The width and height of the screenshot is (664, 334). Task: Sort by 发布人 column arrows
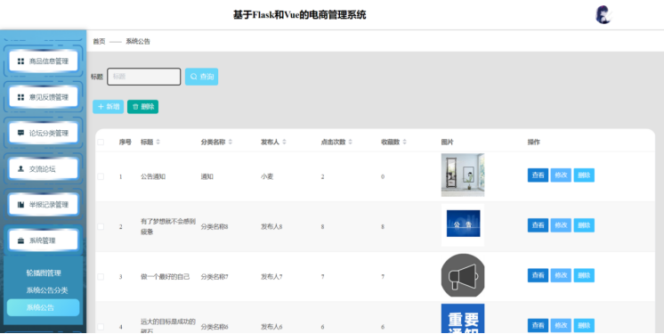point(284,142)
